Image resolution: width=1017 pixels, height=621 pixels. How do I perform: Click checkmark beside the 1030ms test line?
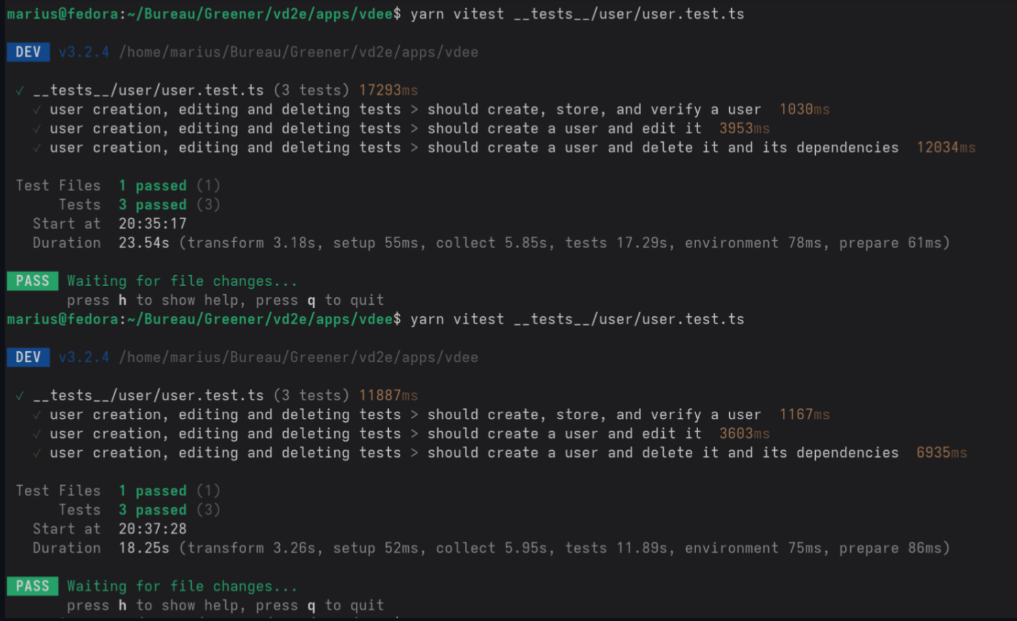coord(37,110)
